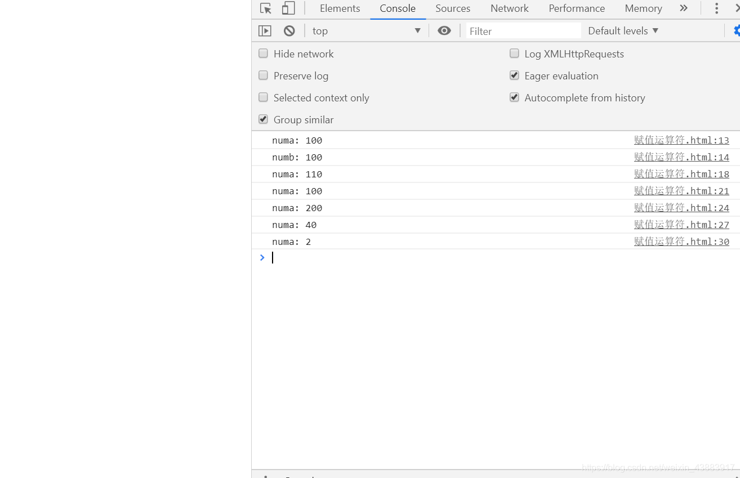Screen dimensions: 740x478
Task: Clear the console with the ban icon
Action: [x=289, y=31]
